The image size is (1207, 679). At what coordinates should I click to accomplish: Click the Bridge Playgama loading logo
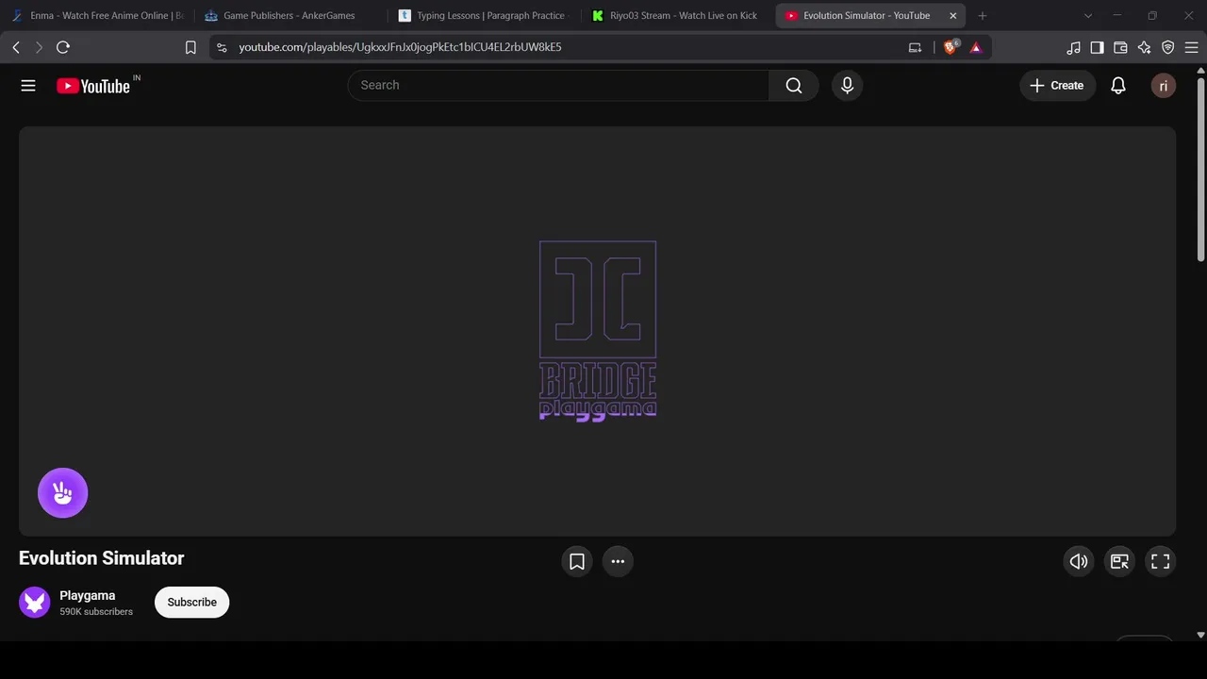tap(598, 331)
